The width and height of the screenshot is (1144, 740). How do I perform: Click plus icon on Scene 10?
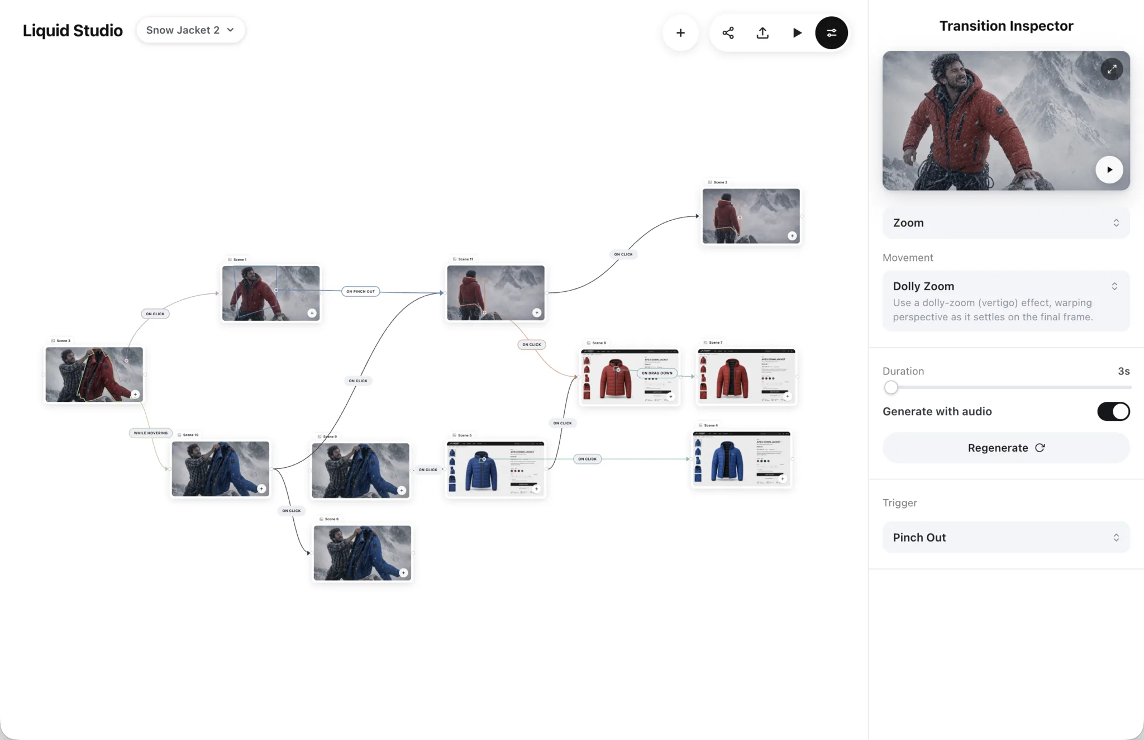pyautogui.click(x=261, y=488)
